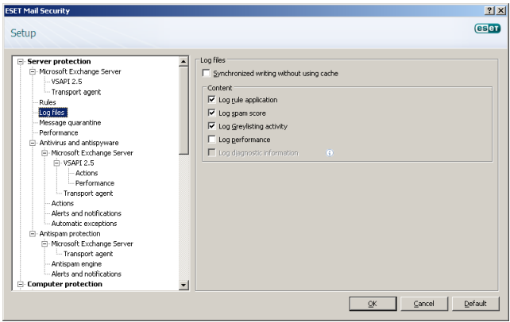
Task: Click the info icon beside Log diagnostic information
Action: pos(330,153)
